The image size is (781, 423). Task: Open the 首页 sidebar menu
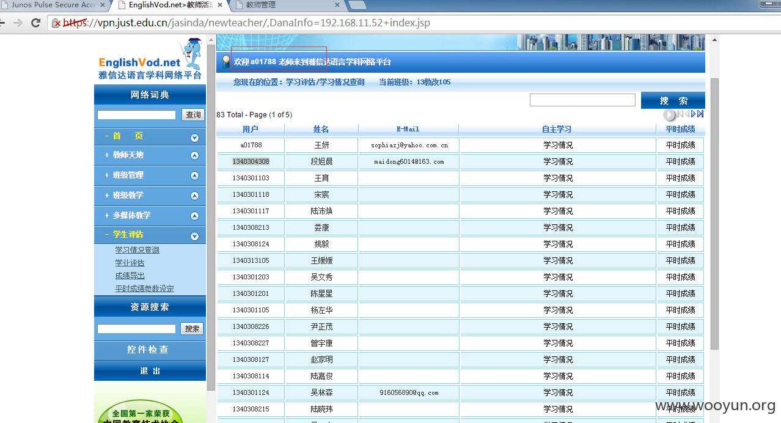(128, 136)
